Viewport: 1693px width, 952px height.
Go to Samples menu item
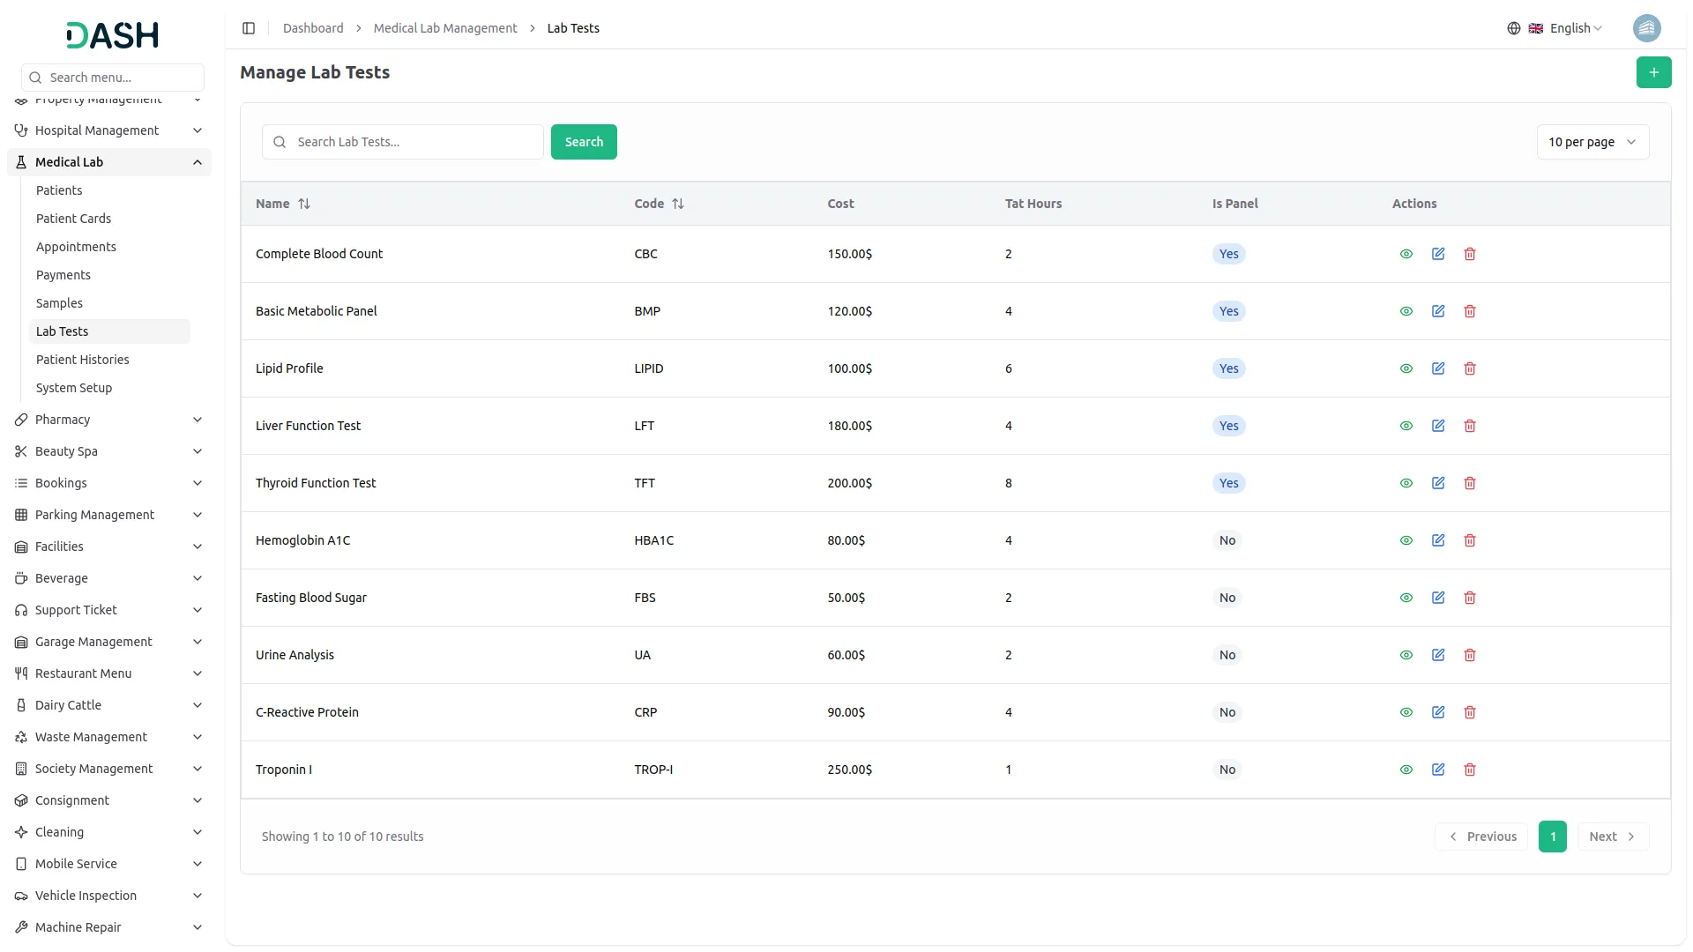59,303
